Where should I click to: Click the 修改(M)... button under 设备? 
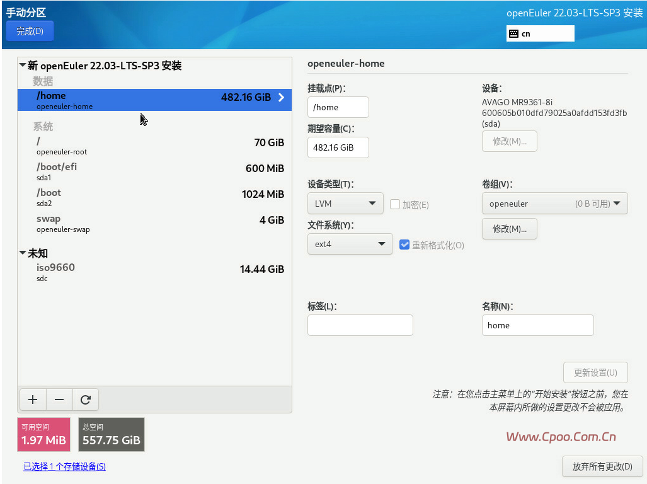pyautogui.click(x=509, y=141)
